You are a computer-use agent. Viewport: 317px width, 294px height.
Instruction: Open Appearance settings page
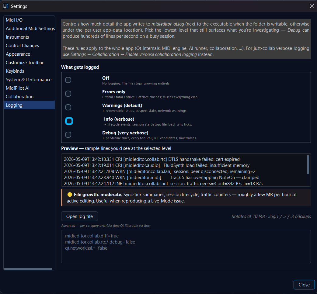pos(29,54)
